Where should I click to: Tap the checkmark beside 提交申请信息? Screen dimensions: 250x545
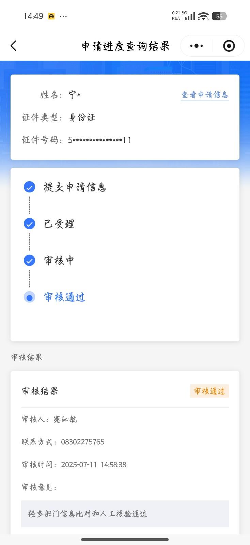coord(29,187)
